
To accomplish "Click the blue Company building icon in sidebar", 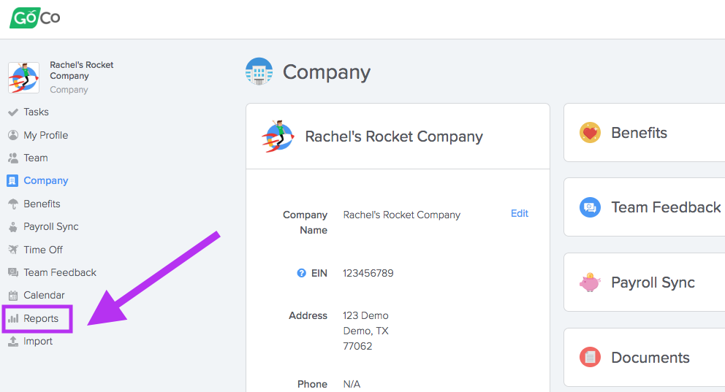I will tap(12, 180).
